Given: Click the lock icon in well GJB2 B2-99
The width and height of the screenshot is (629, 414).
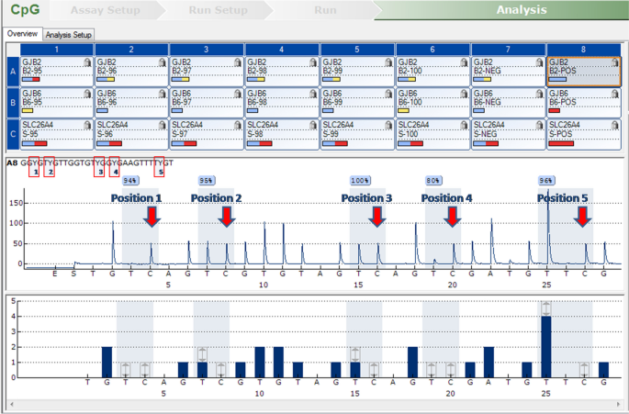Looking at the screenshot, I should (388, 62).
